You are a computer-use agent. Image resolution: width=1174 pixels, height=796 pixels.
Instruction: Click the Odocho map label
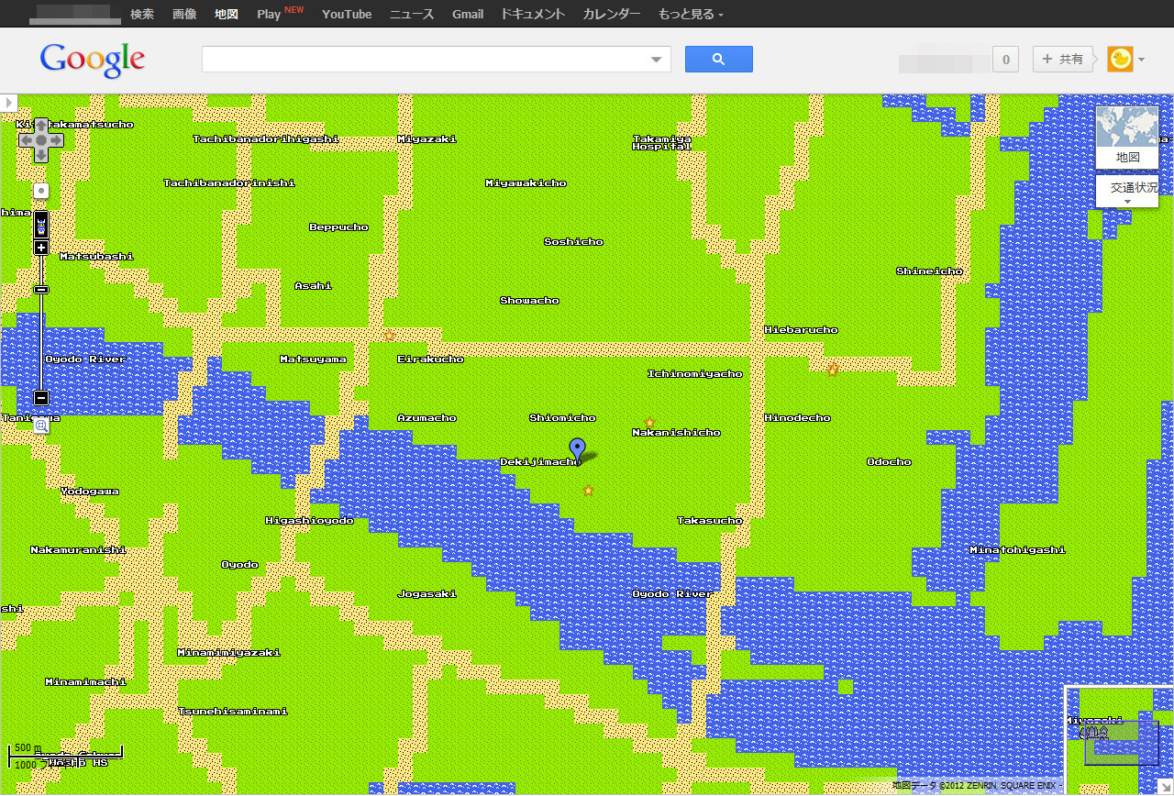[890, 462]
